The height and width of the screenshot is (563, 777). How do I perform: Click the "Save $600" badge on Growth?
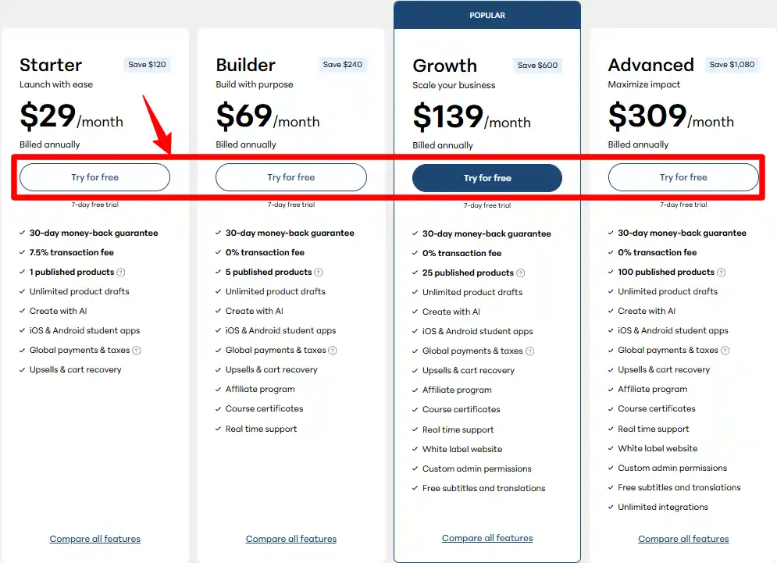point(538,66)
